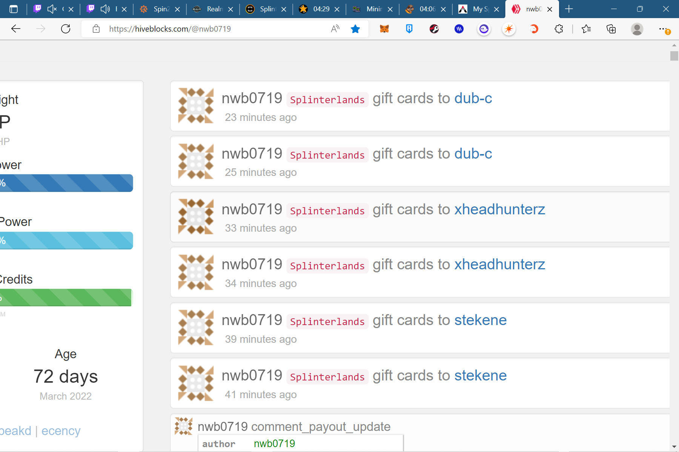
Task: Click the green resource credits bar
Action: click(x=66, y=298)
